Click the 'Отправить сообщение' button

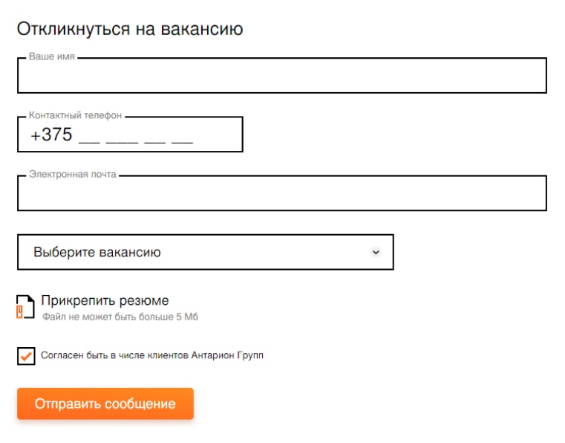(105, 404)
